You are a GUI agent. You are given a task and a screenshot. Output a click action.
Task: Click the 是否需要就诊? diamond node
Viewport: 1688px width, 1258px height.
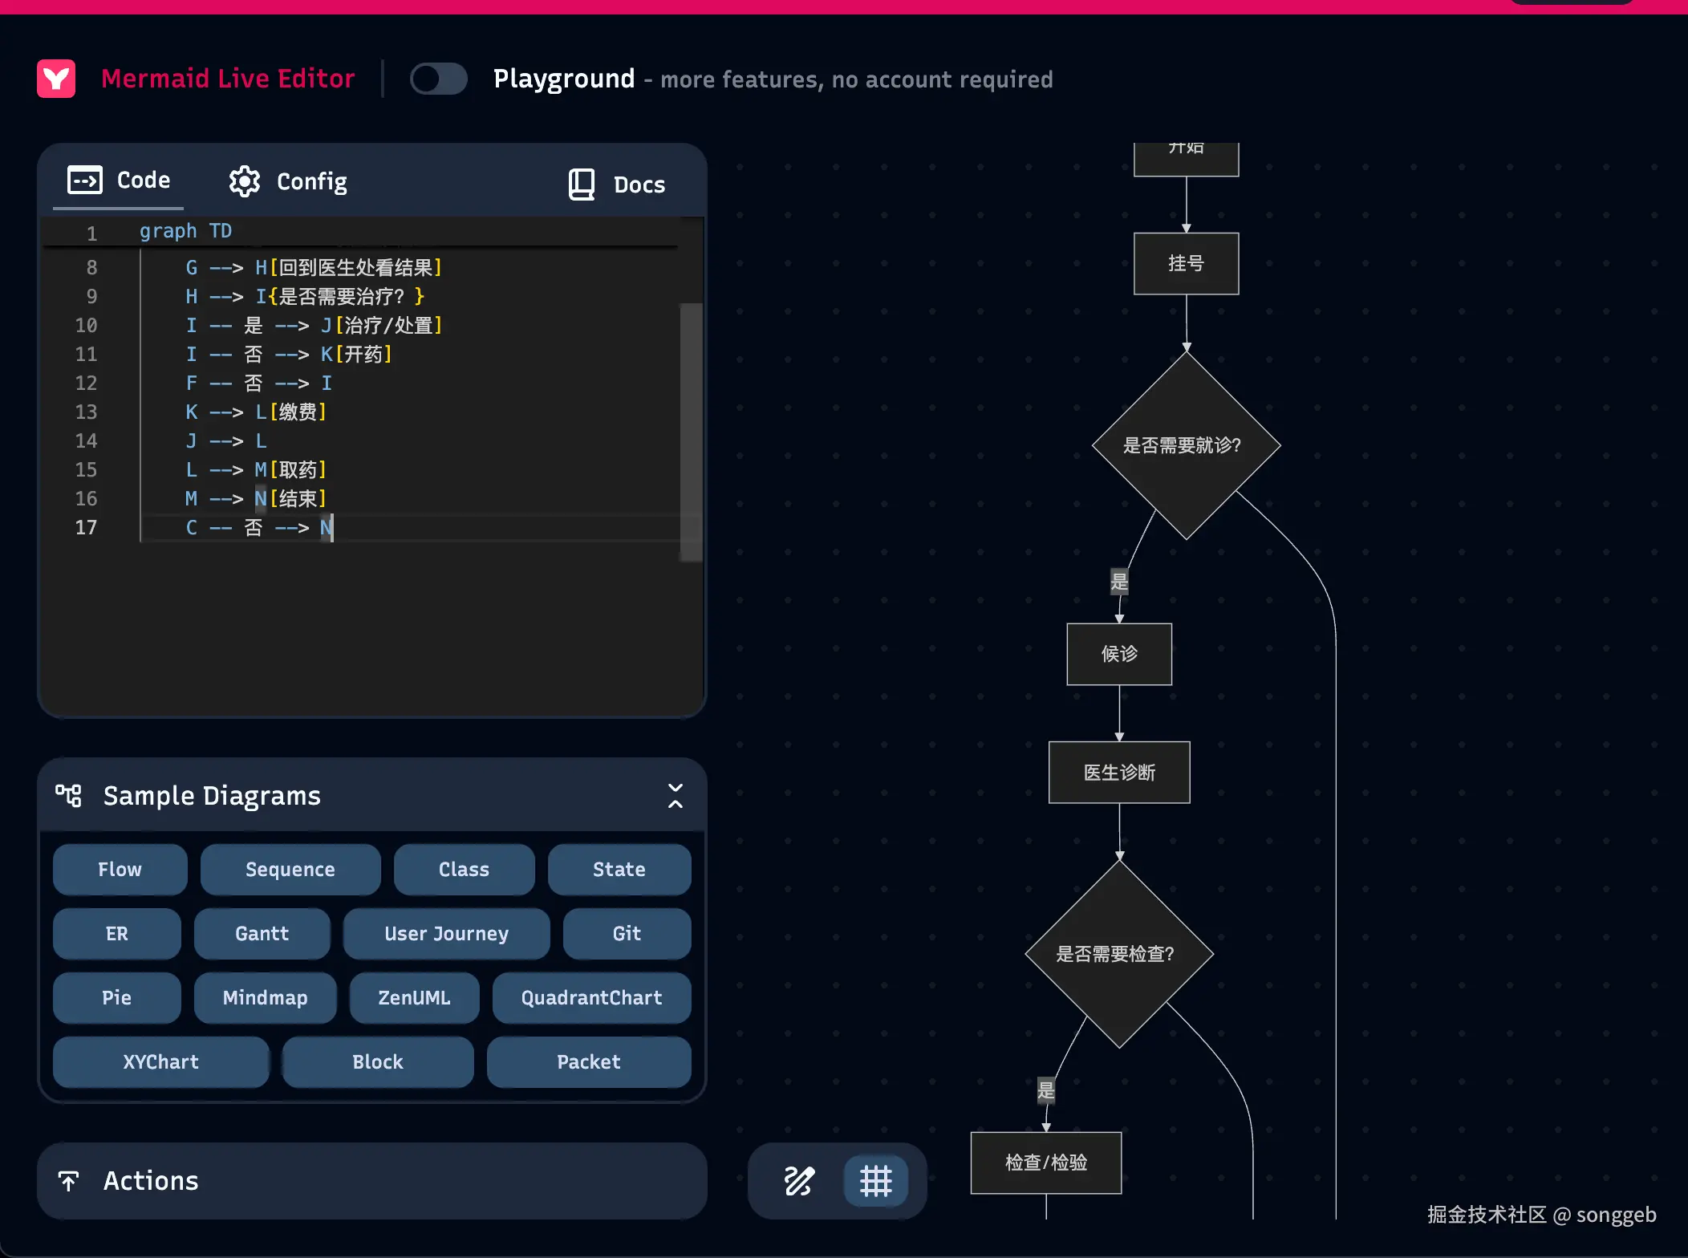[1186, 445]
